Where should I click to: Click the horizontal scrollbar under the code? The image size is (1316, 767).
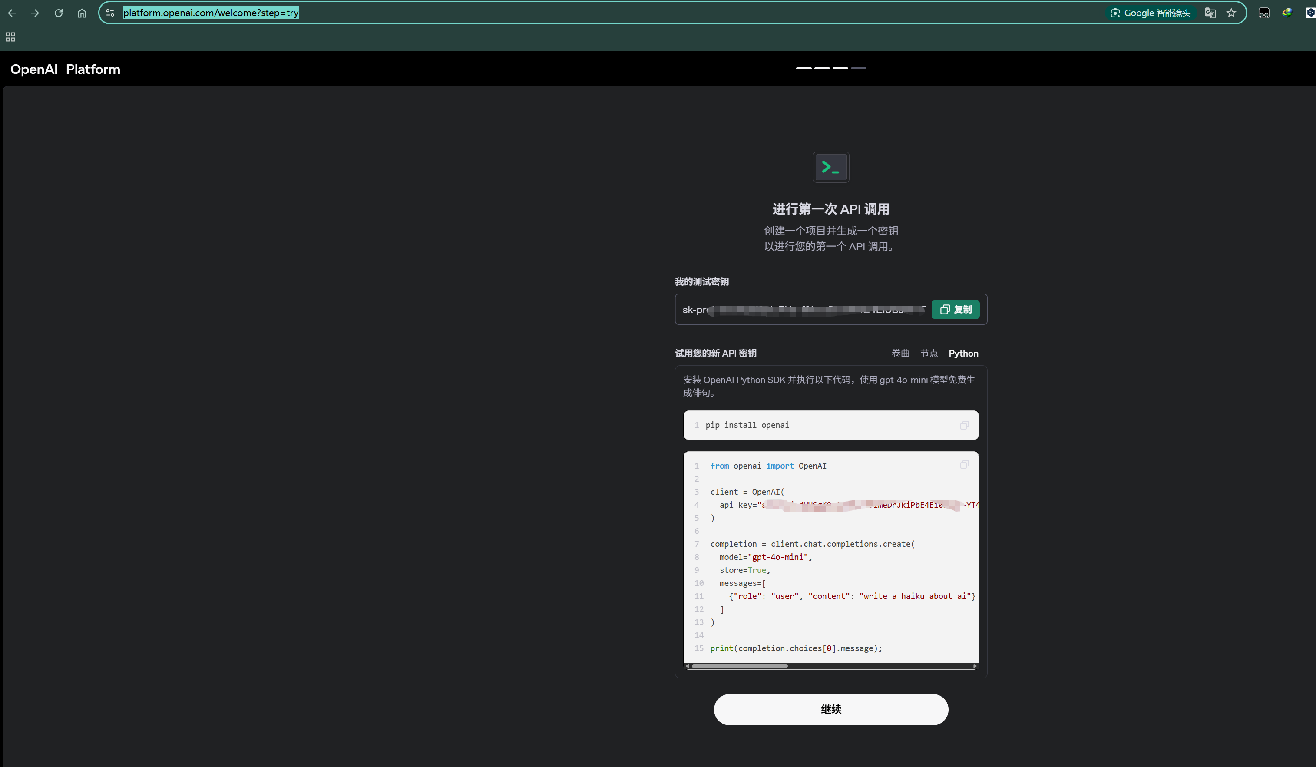[x=740, y=666]
